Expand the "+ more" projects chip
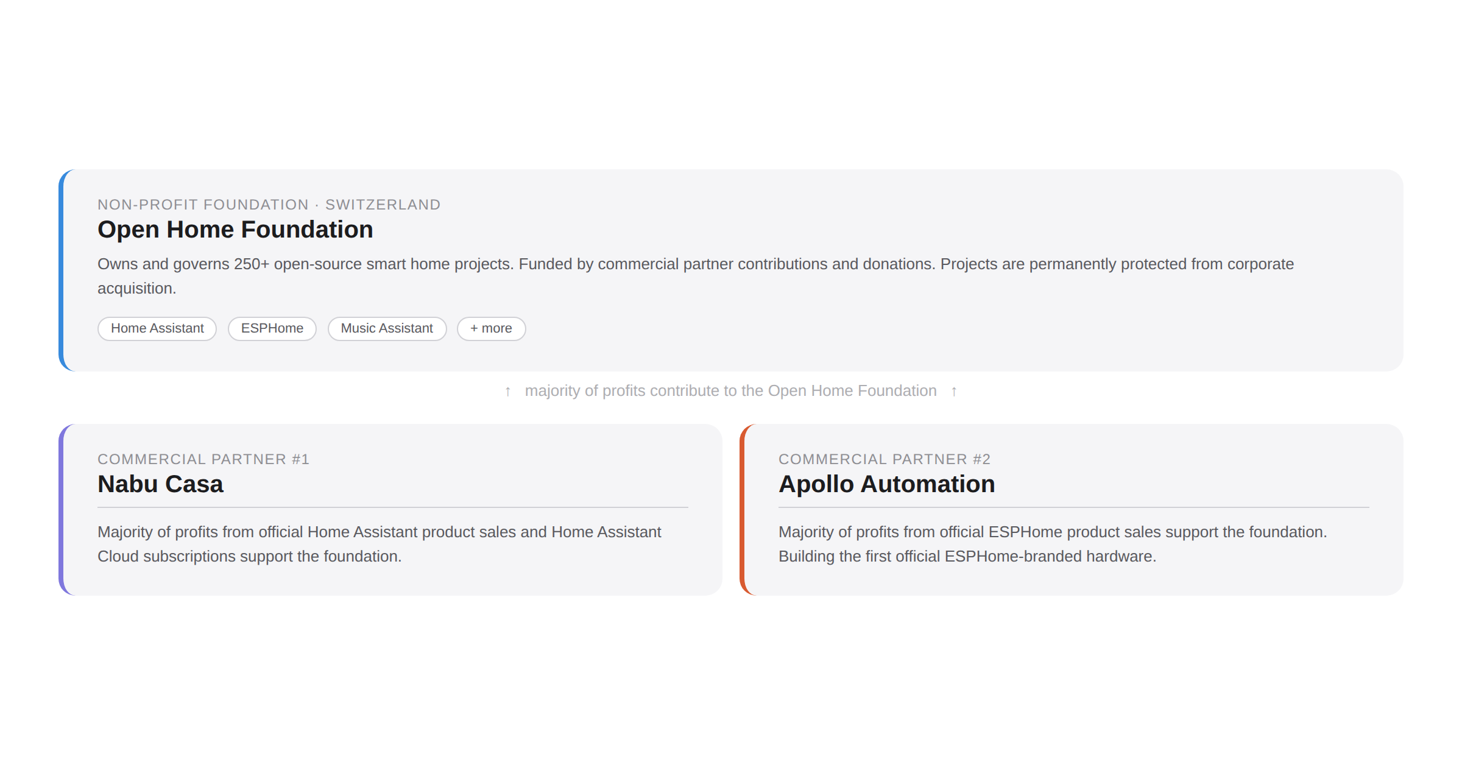 (x=491, y=329)
